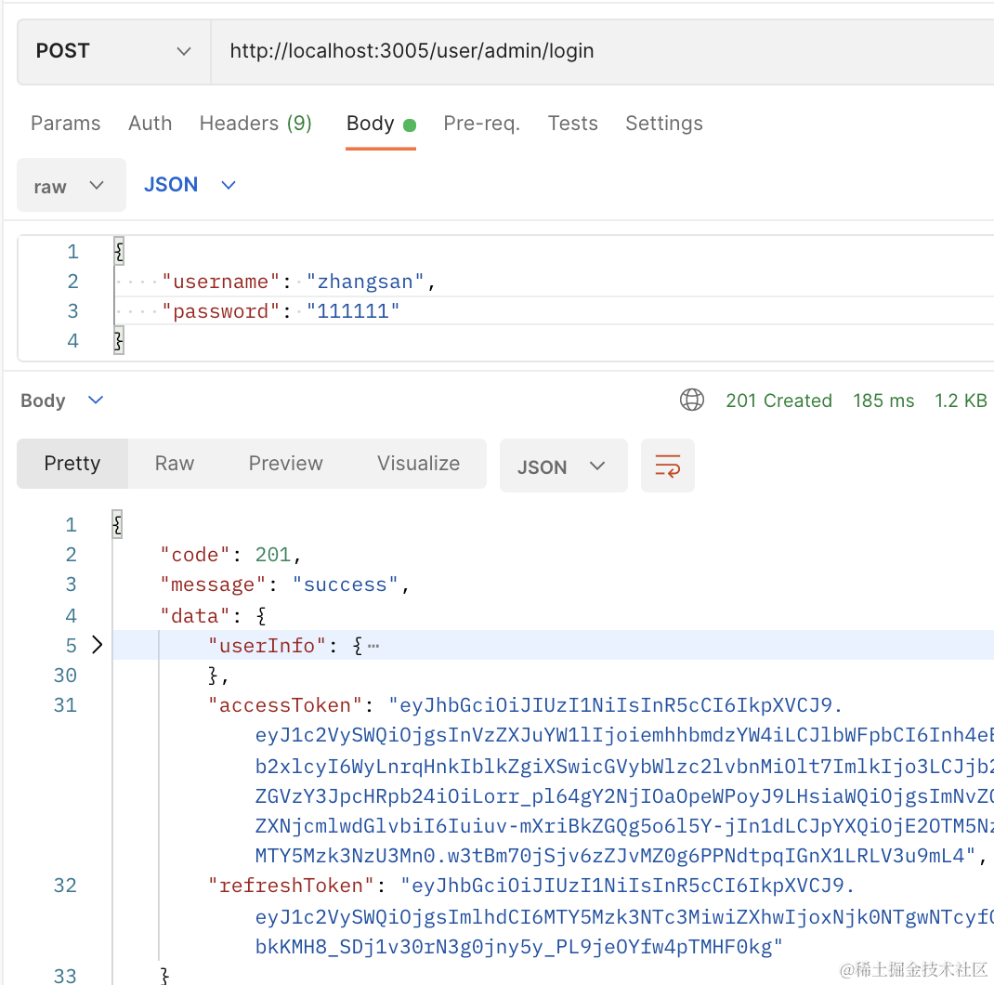This screenshot has height=985, width=994.
Task: Open the Pre-req. tab
Action: (481, 124)
